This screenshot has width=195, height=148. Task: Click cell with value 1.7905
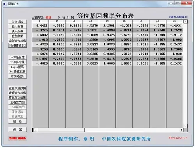point(174,49)
